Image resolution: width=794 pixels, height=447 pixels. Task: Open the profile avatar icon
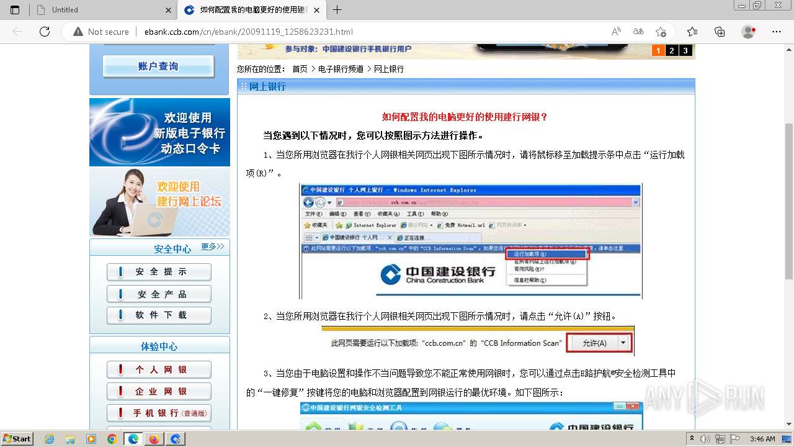(x=749, y=32)
